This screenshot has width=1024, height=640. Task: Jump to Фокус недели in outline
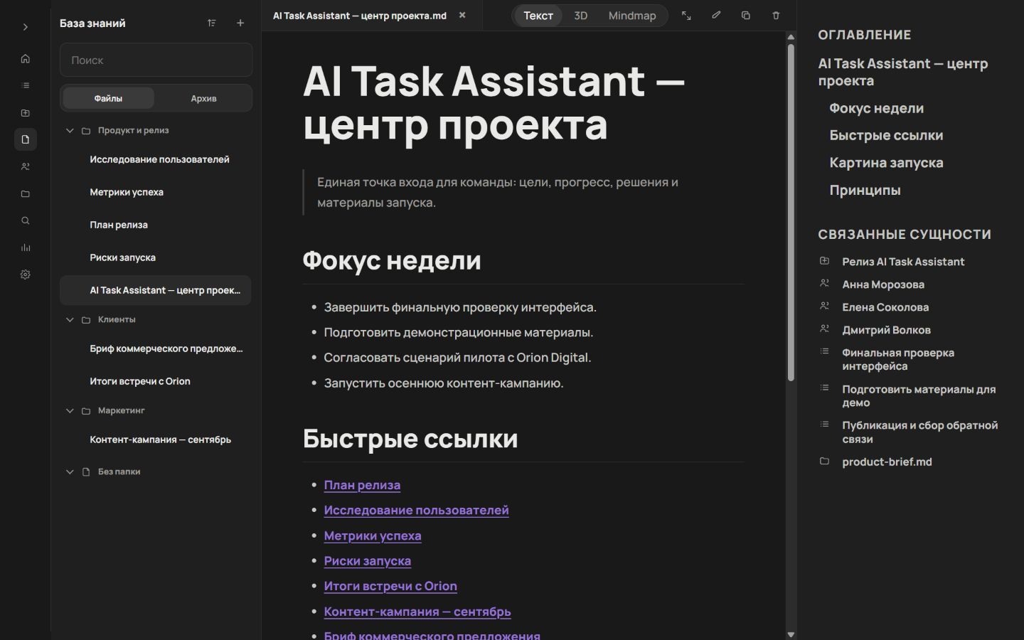pos(876,108)
